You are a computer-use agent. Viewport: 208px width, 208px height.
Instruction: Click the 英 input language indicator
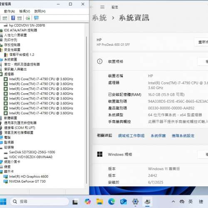pos(191,201)
